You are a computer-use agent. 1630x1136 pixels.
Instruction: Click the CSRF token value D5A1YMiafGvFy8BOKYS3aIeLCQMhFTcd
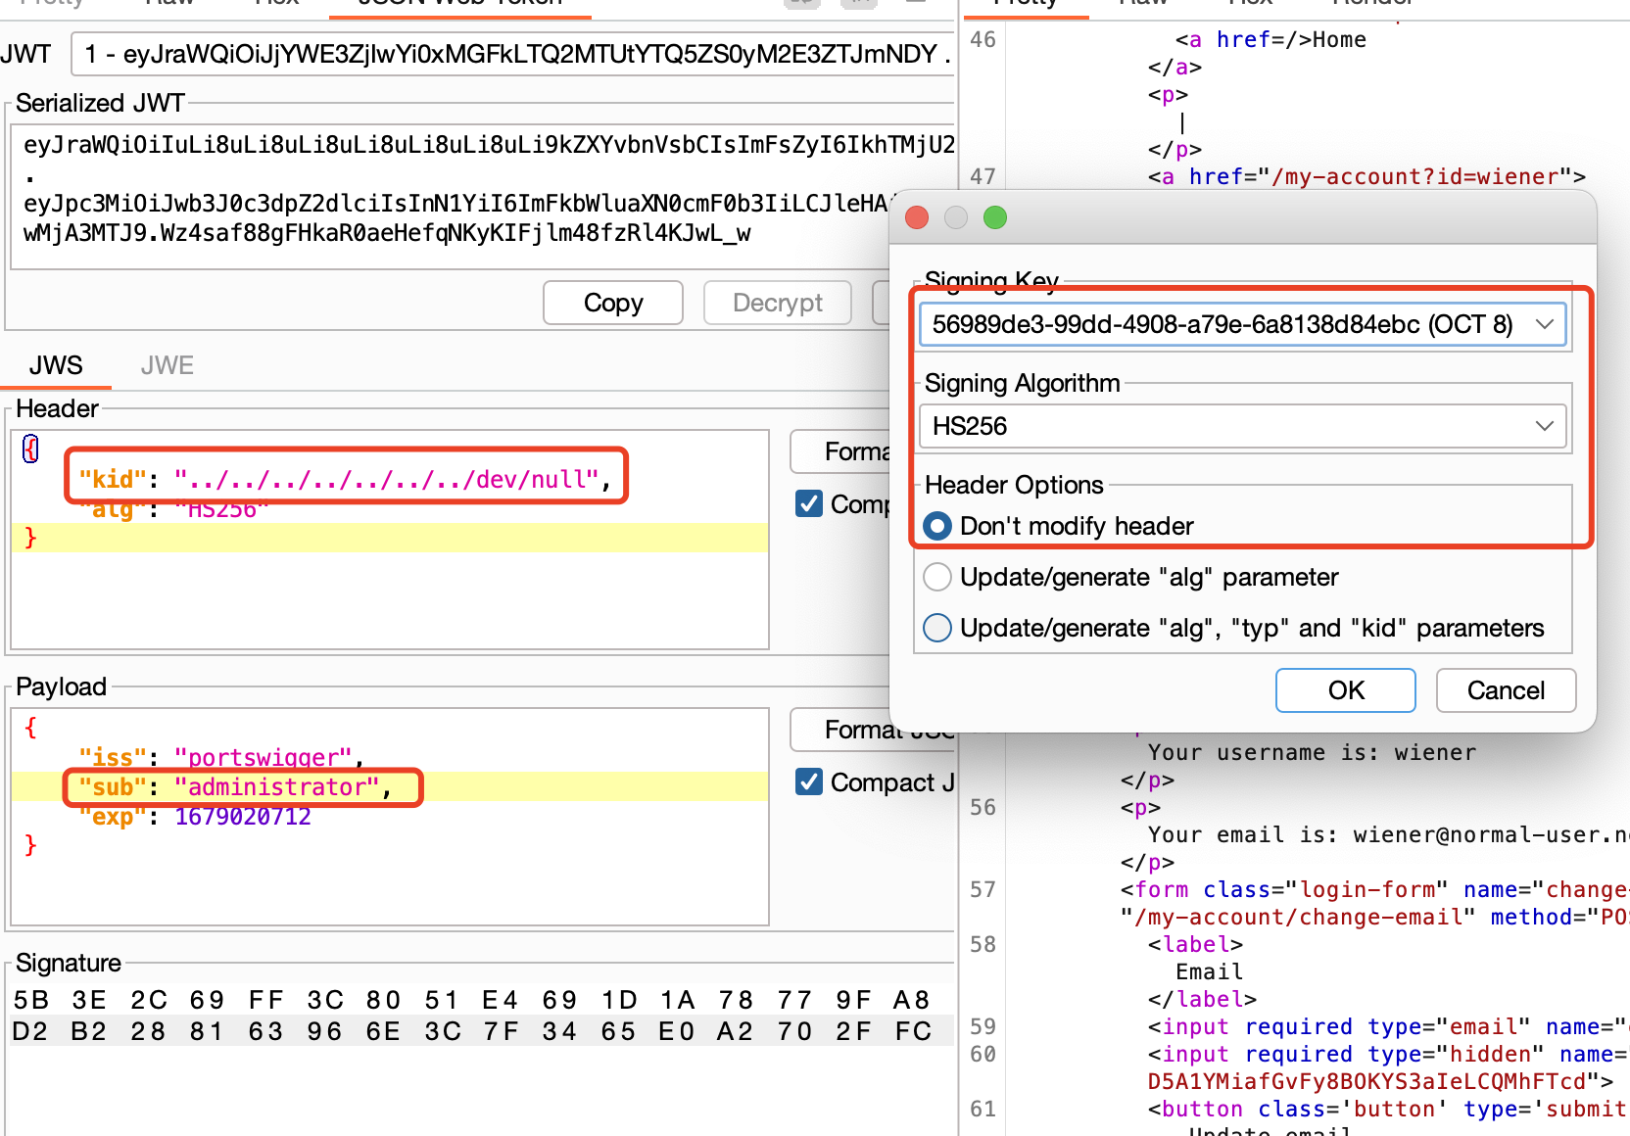(1366, 1081)
